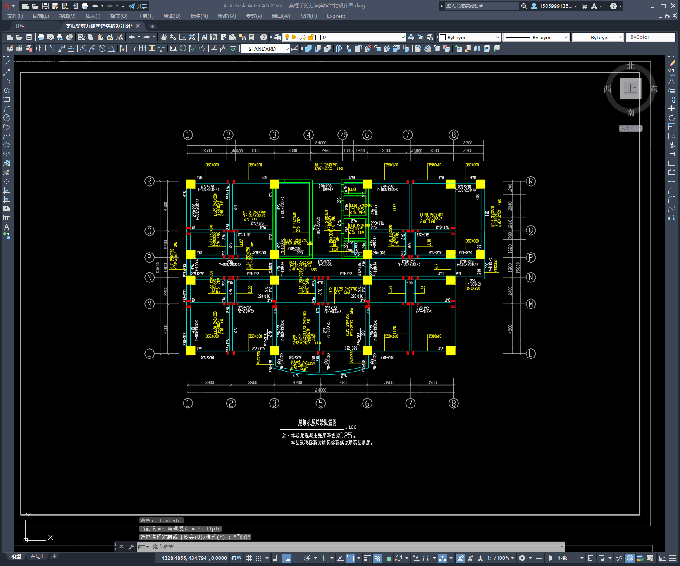This screenshot has height=566, width=680.
Task: Select the Rotate tool in modify toolbar
Action: coord(672,118)
